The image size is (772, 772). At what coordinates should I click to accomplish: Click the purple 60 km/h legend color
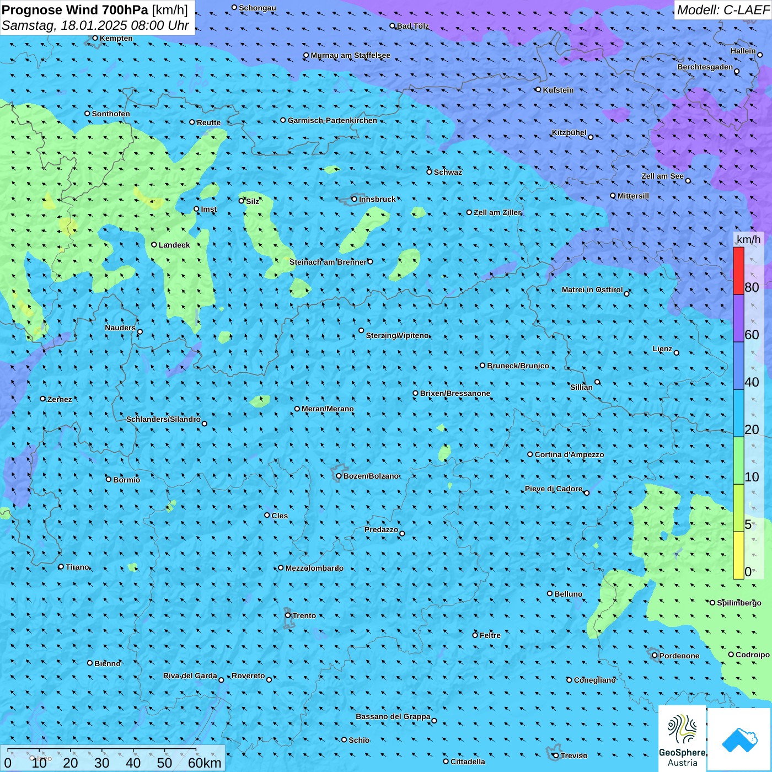[x=738, y=319]
